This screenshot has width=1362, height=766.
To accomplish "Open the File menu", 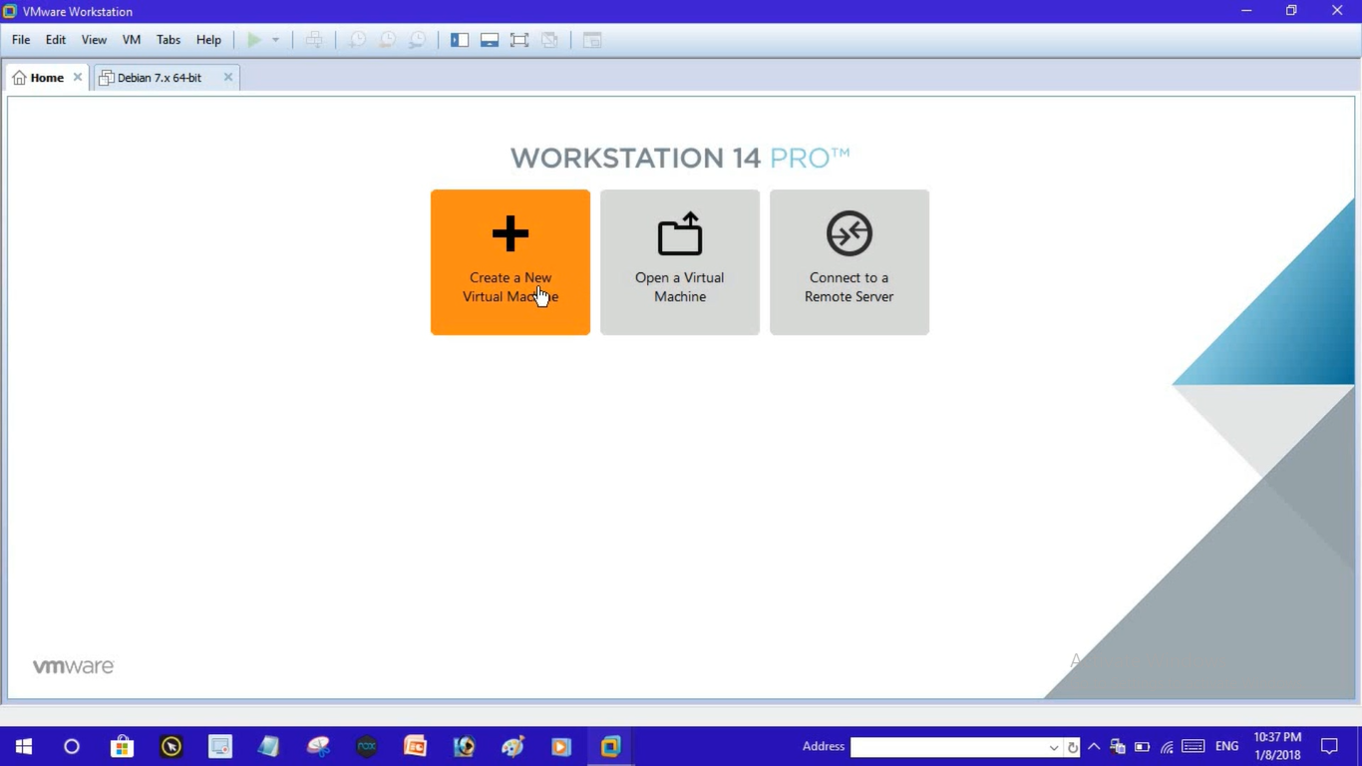I will 21,40.
